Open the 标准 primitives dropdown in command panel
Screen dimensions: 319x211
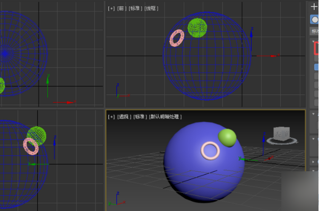315,31
